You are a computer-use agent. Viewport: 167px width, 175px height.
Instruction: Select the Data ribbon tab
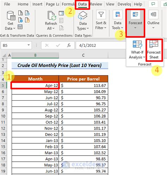tap(82, 4)
